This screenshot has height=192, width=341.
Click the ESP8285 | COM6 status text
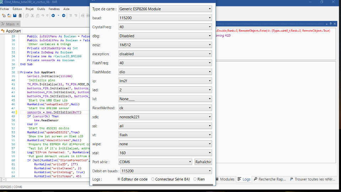[11, 187]
